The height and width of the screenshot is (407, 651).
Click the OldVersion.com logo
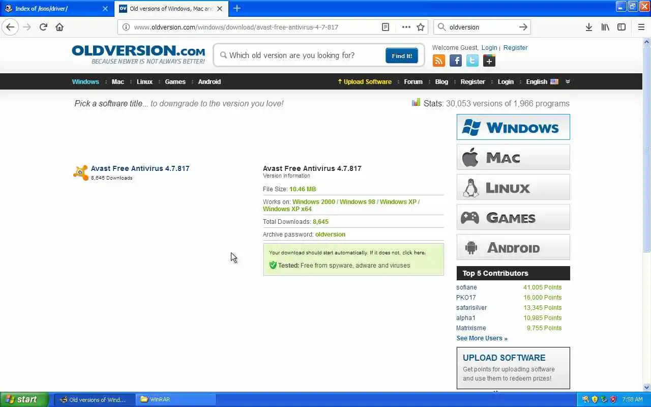click(138, 54)
